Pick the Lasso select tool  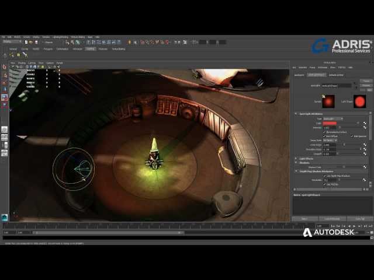point(5,75)
